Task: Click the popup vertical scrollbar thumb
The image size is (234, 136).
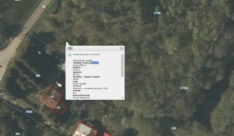Action: tap(123, 65)
